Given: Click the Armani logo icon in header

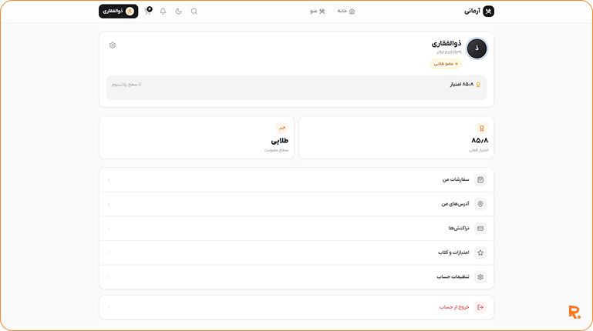Looking at the screenshot, I should 488,12.
